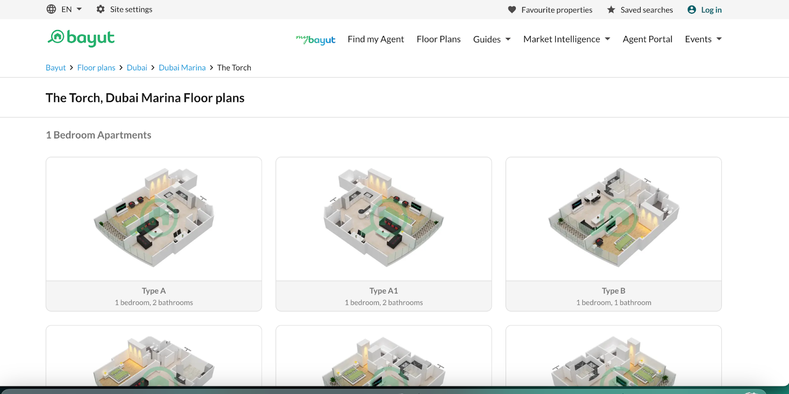Open Saved searches

point(646,10)
